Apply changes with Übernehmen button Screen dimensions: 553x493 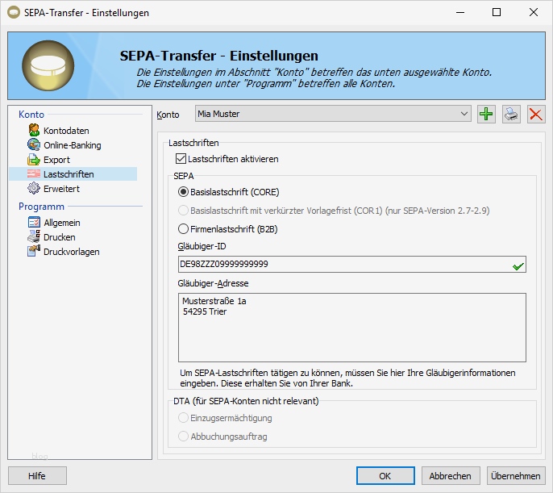point(516,476)
